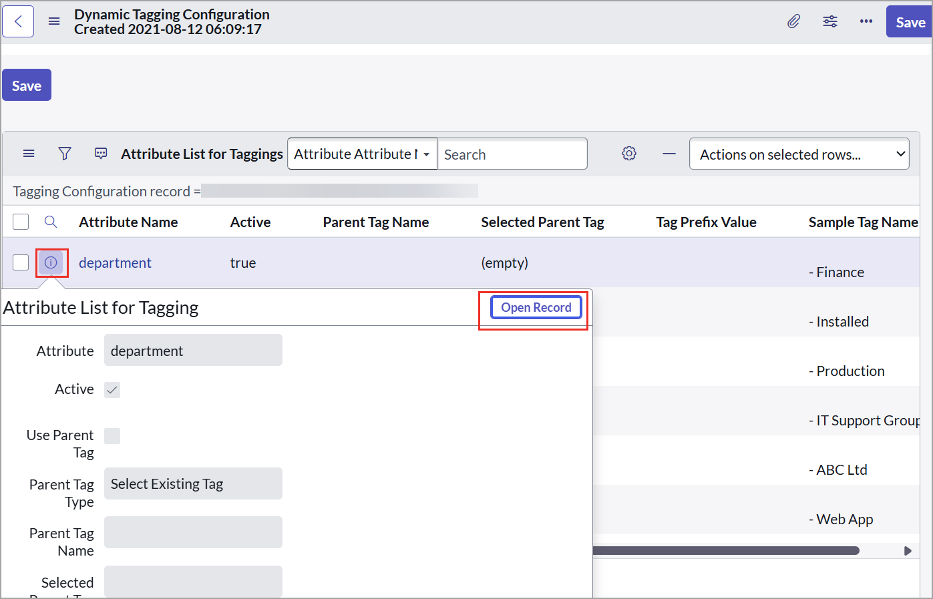Toggle the Use Parent Tag checkbox
933x599 pixels.
pyautogui.click(x=112, y=435)
